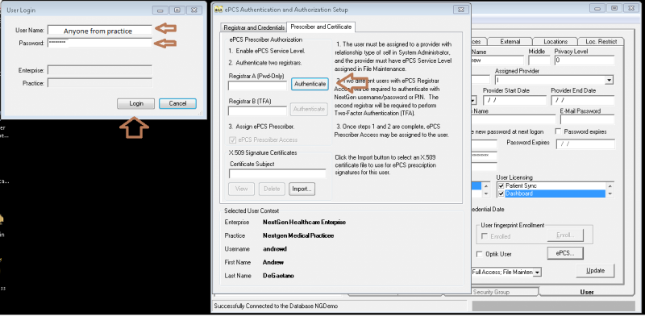
Task: Click the Provider End Date field
Action: tap(582, 100)
